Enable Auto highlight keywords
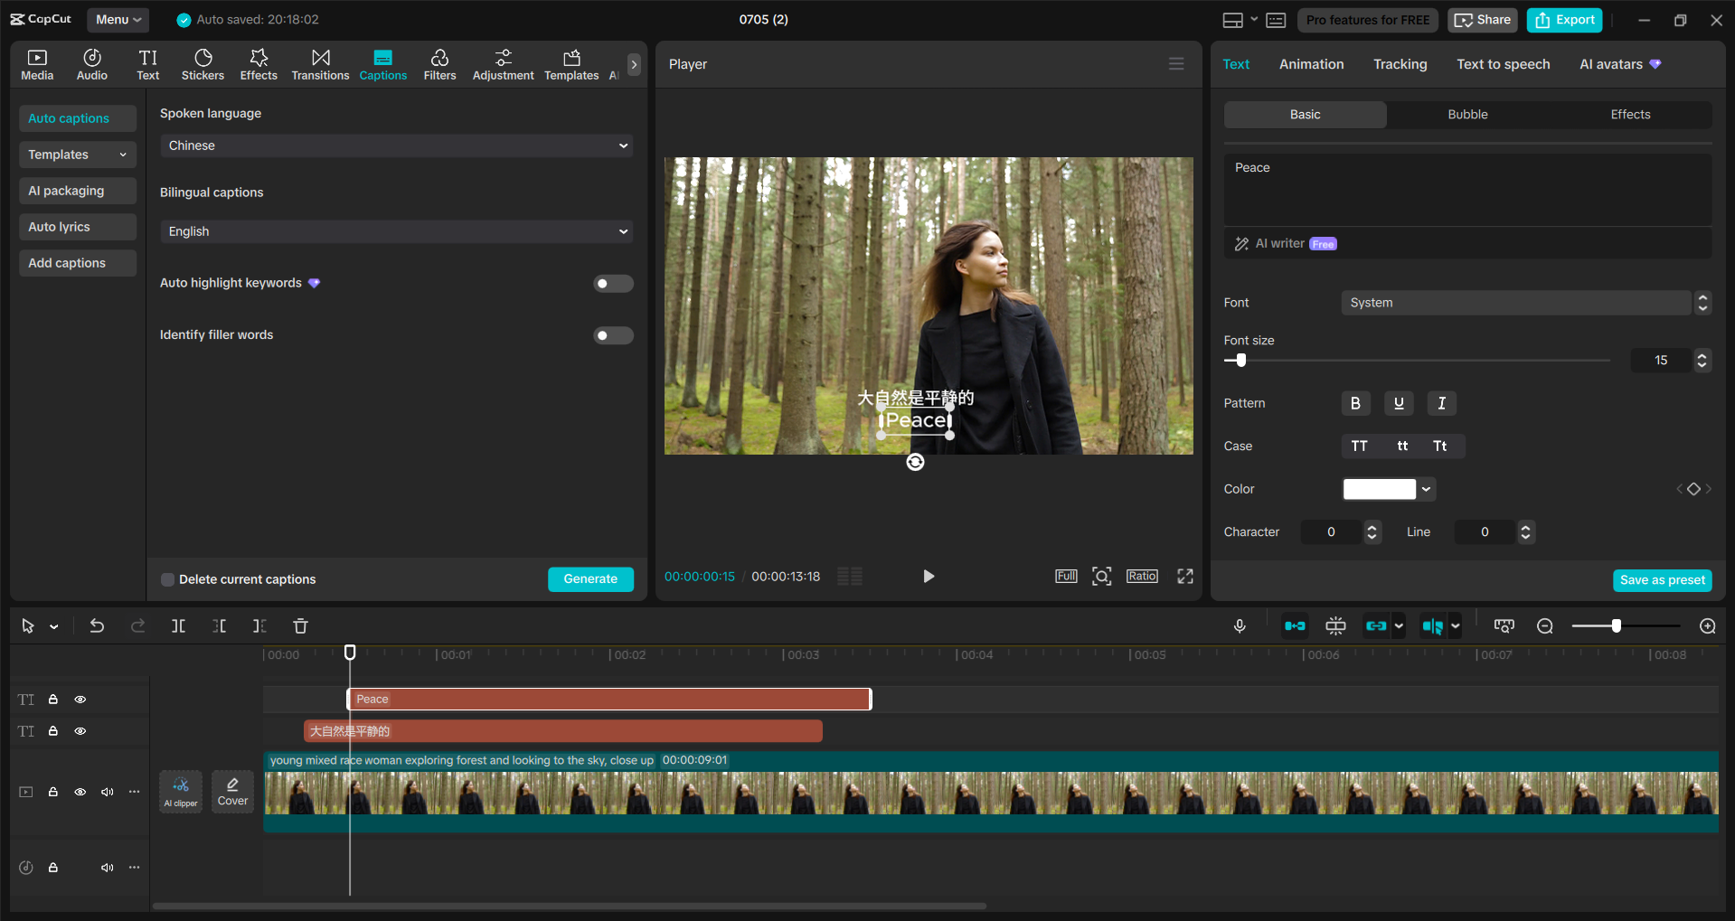 click(x=613, y=283)
